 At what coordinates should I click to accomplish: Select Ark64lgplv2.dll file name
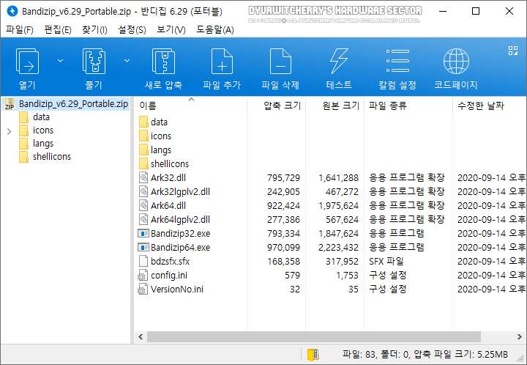click(180, 220)
